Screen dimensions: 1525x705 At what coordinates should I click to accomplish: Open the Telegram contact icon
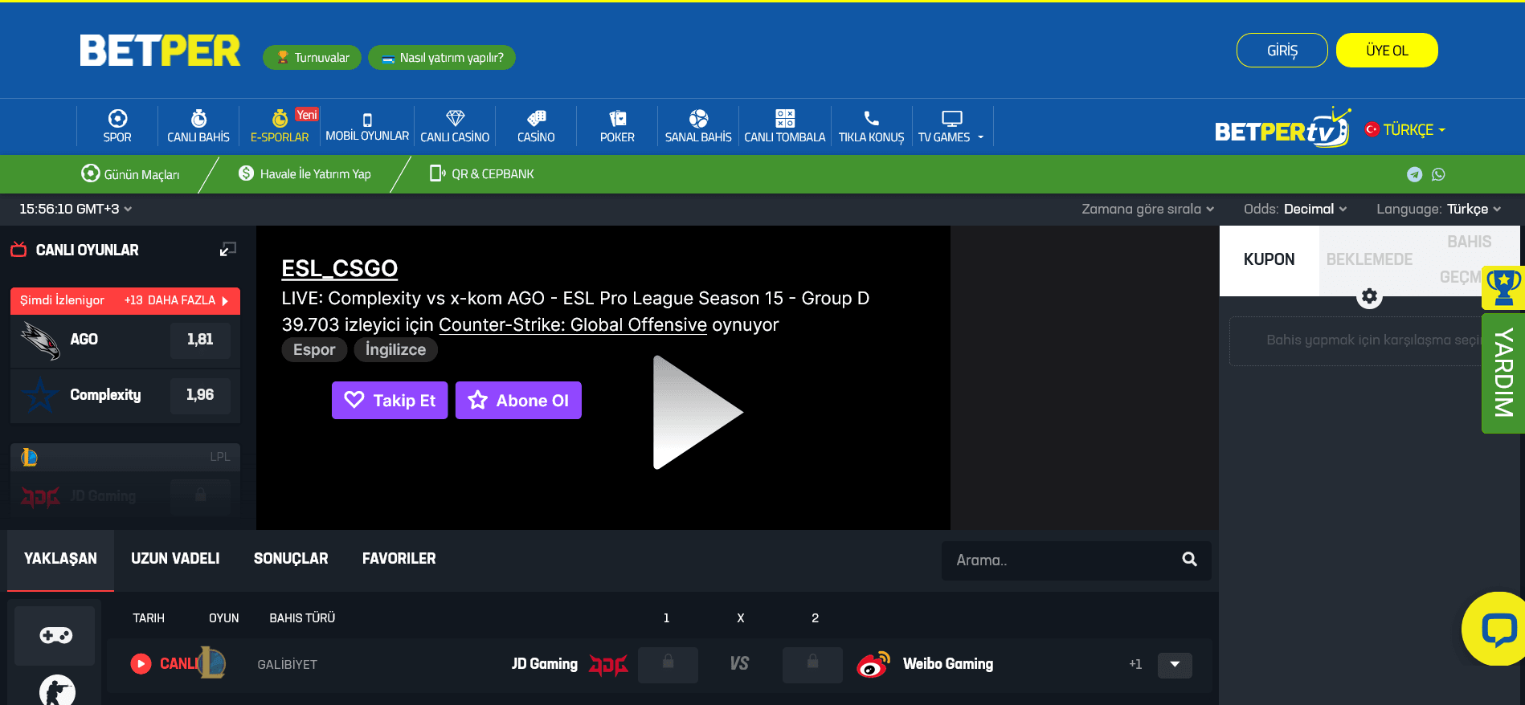point(1414,174)
